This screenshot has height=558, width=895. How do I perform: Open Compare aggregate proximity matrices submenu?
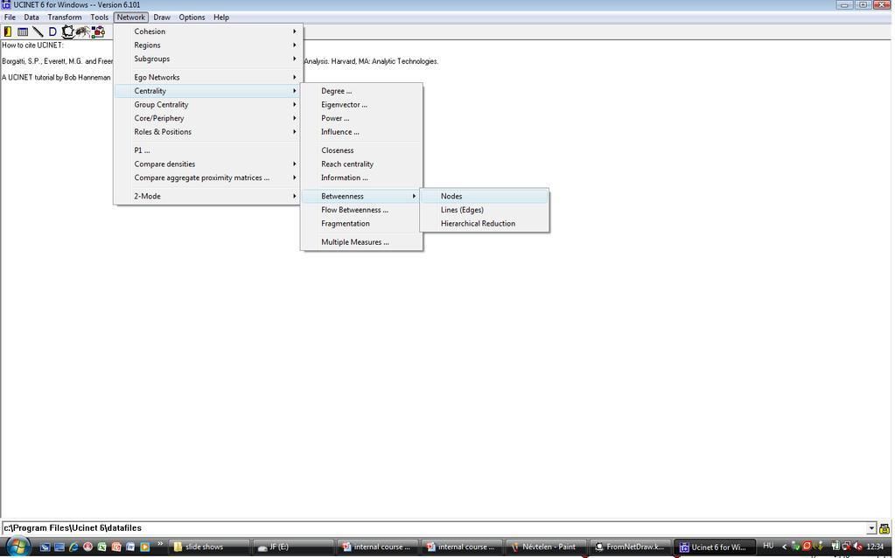tap(209, 178)
